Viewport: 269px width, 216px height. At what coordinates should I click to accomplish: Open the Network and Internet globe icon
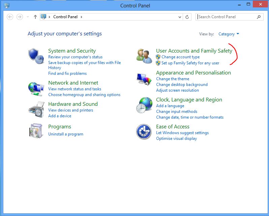(x=36, y=89)
